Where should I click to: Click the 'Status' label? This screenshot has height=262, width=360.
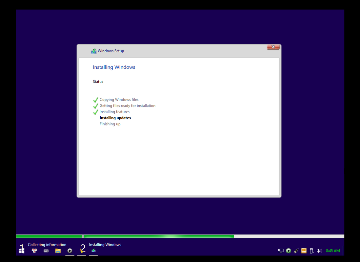98,82
